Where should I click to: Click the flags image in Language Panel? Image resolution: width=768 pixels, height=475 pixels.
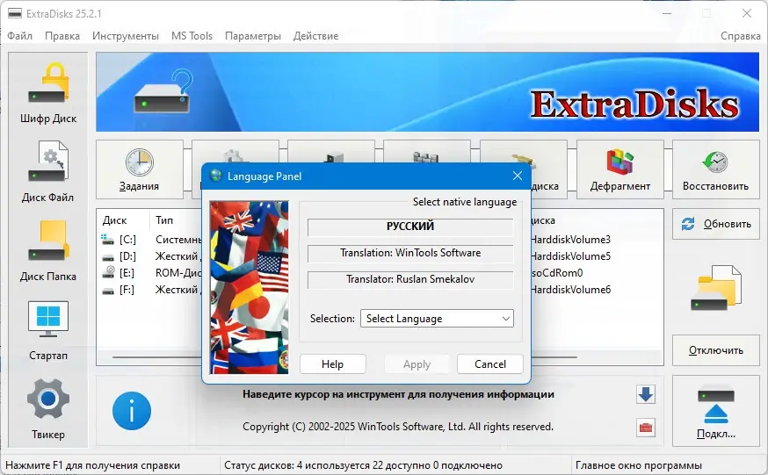pos(250,287)
